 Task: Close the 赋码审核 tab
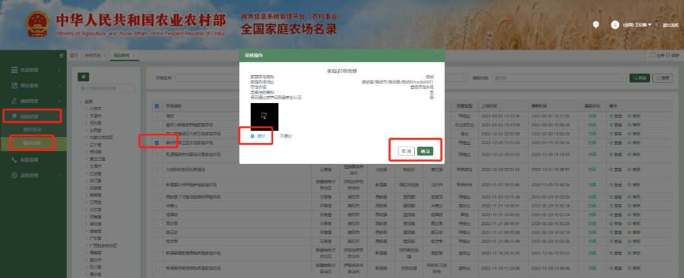[x=134, y=55]
